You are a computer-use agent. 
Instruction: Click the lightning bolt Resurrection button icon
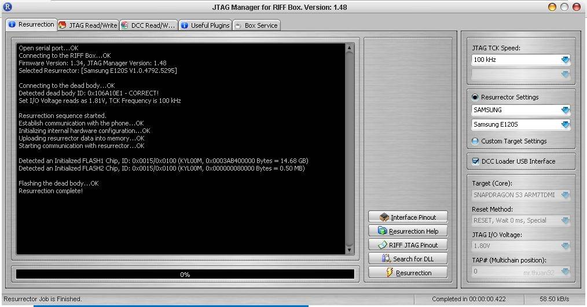click(x=390, y=272)
